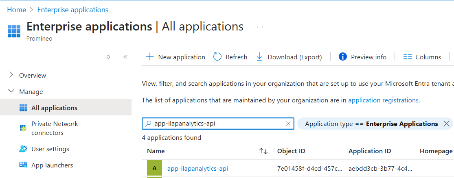Screen dimensions: 454x178
Task: Click Private Network connectors icon
Action: click(23, 128)
